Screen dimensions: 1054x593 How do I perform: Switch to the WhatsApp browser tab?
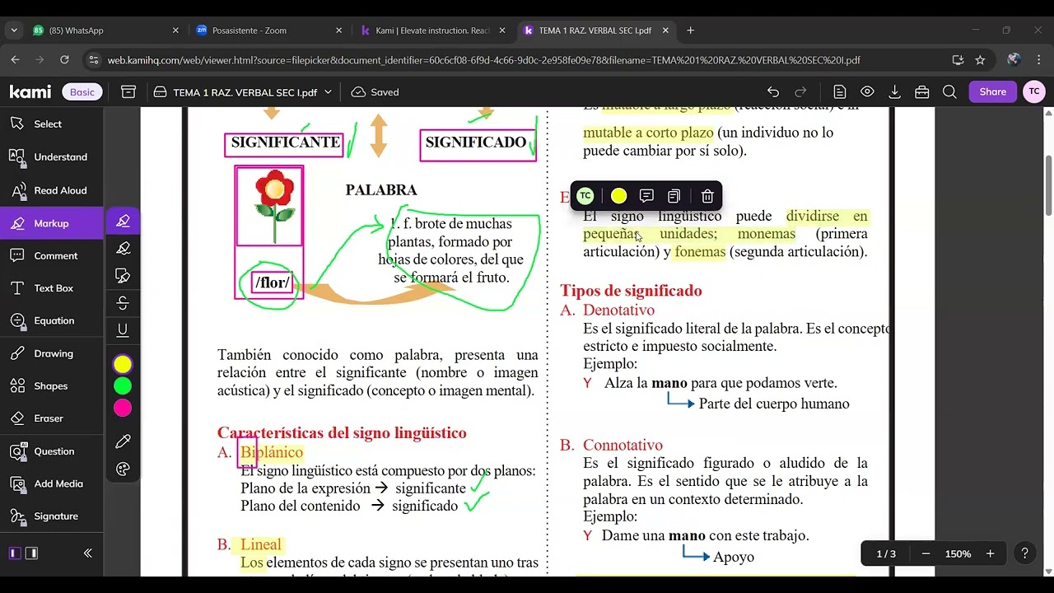click(x=105, y=30)
